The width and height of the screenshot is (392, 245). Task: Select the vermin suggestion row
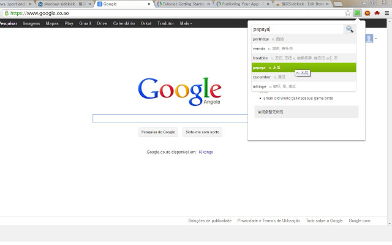[304, 48]
